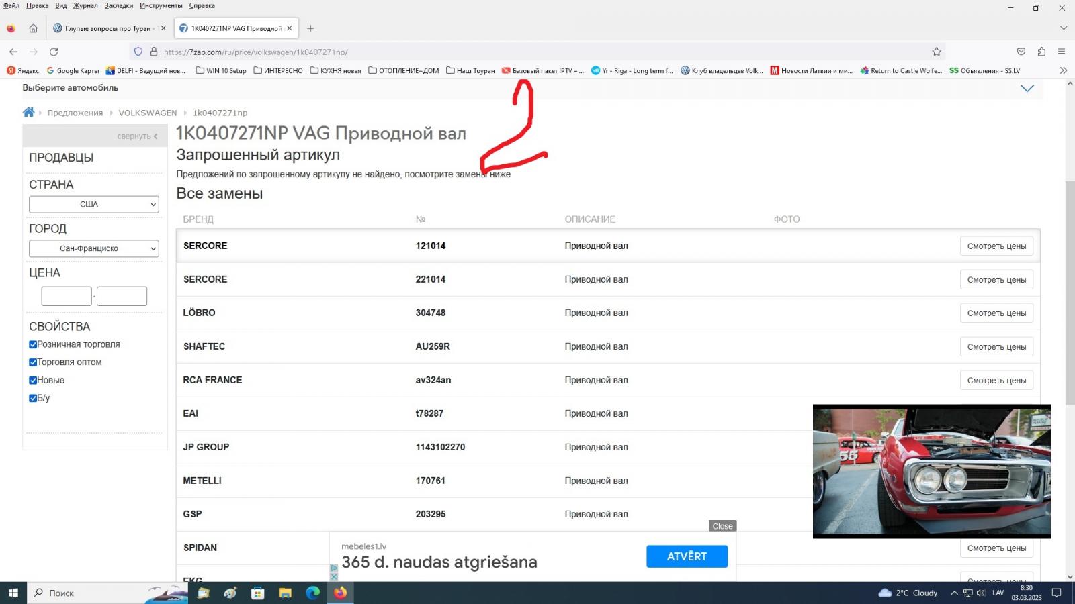
Task: Focus the URL address bar
Action: [537, 52]
